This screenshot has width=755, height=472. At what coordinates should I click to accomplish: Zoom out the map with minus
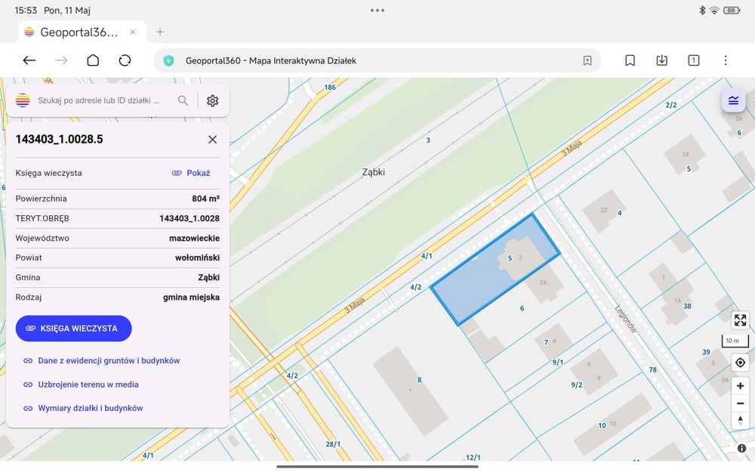pos(740,403)
